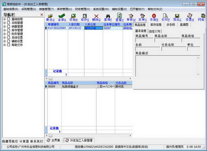This screenshot has height=151, width=207.
Task: Click the 删除 (delete) red X icon
Action: [96, 17]
